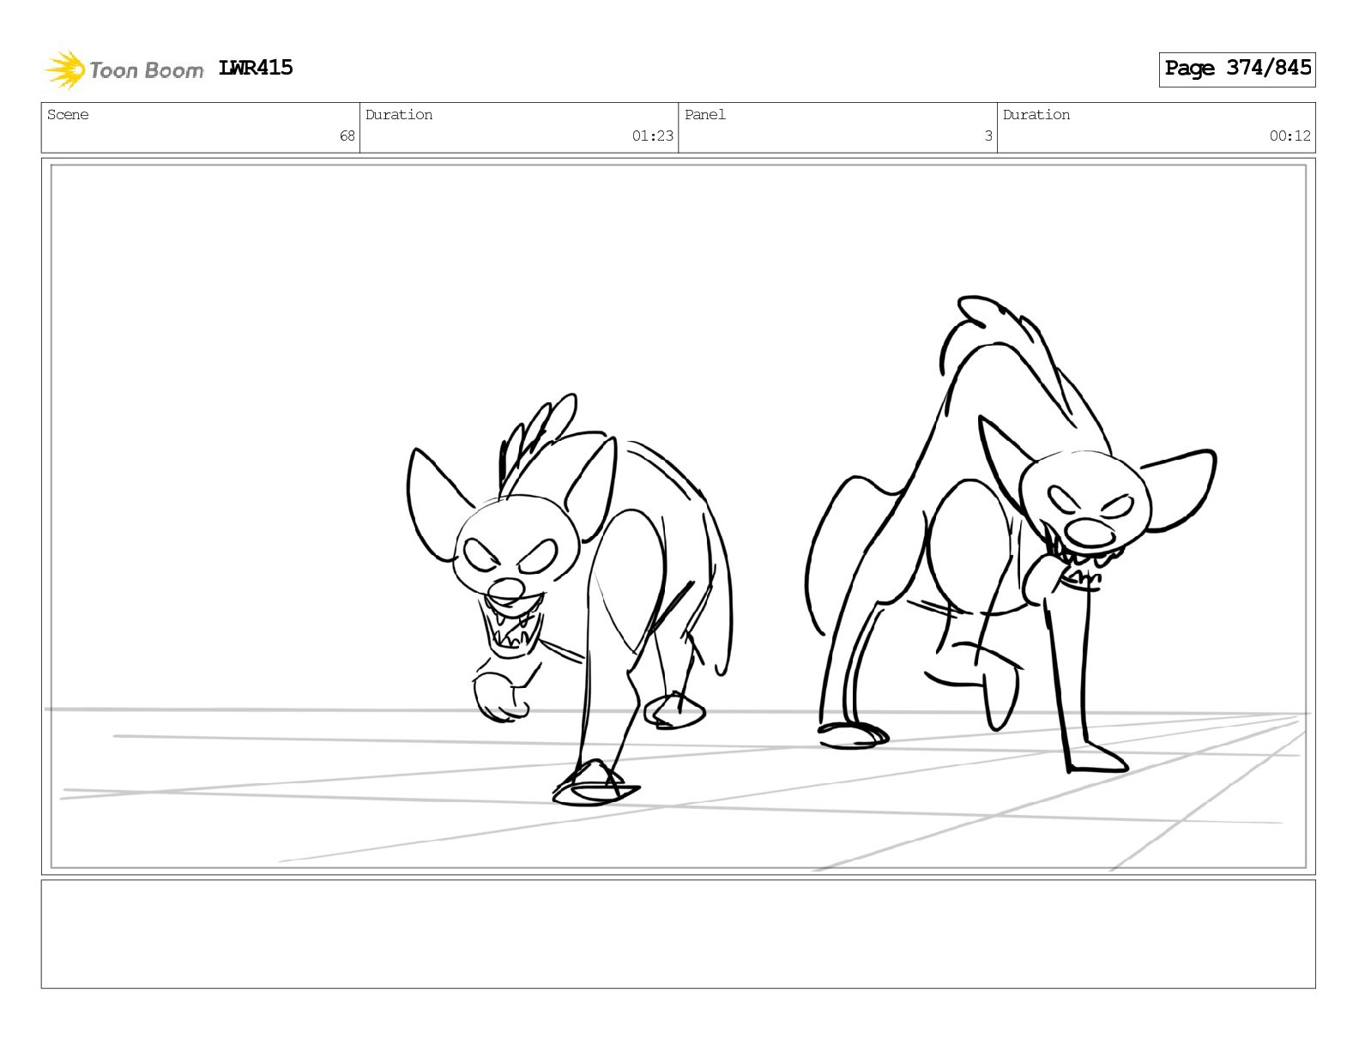1359x1050 pixels.
Task: Select the scene duration value 01:23
Action: [653, 136]
